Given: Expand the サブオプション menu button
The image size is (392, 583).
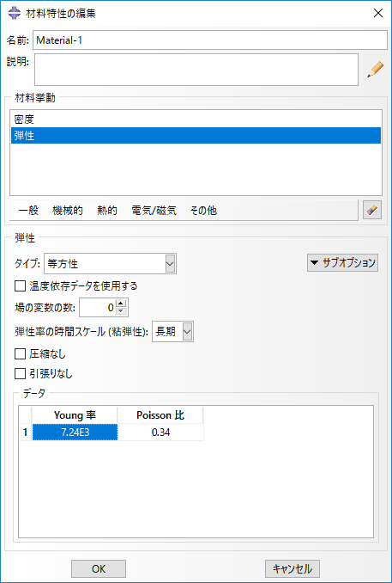Looking at the screenshot, I should click(342, 263).
